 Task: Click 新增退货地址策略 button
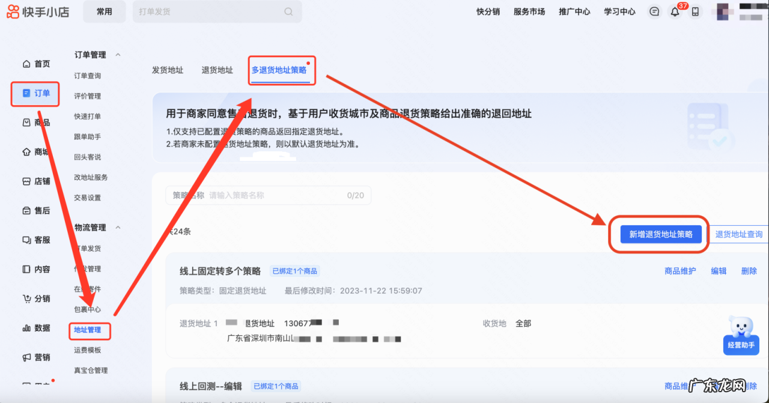(x=660, y=234)
